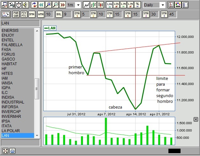Toggle the EMA 2 indicator
The image size is (200, 156).
(x=93, y=14)
